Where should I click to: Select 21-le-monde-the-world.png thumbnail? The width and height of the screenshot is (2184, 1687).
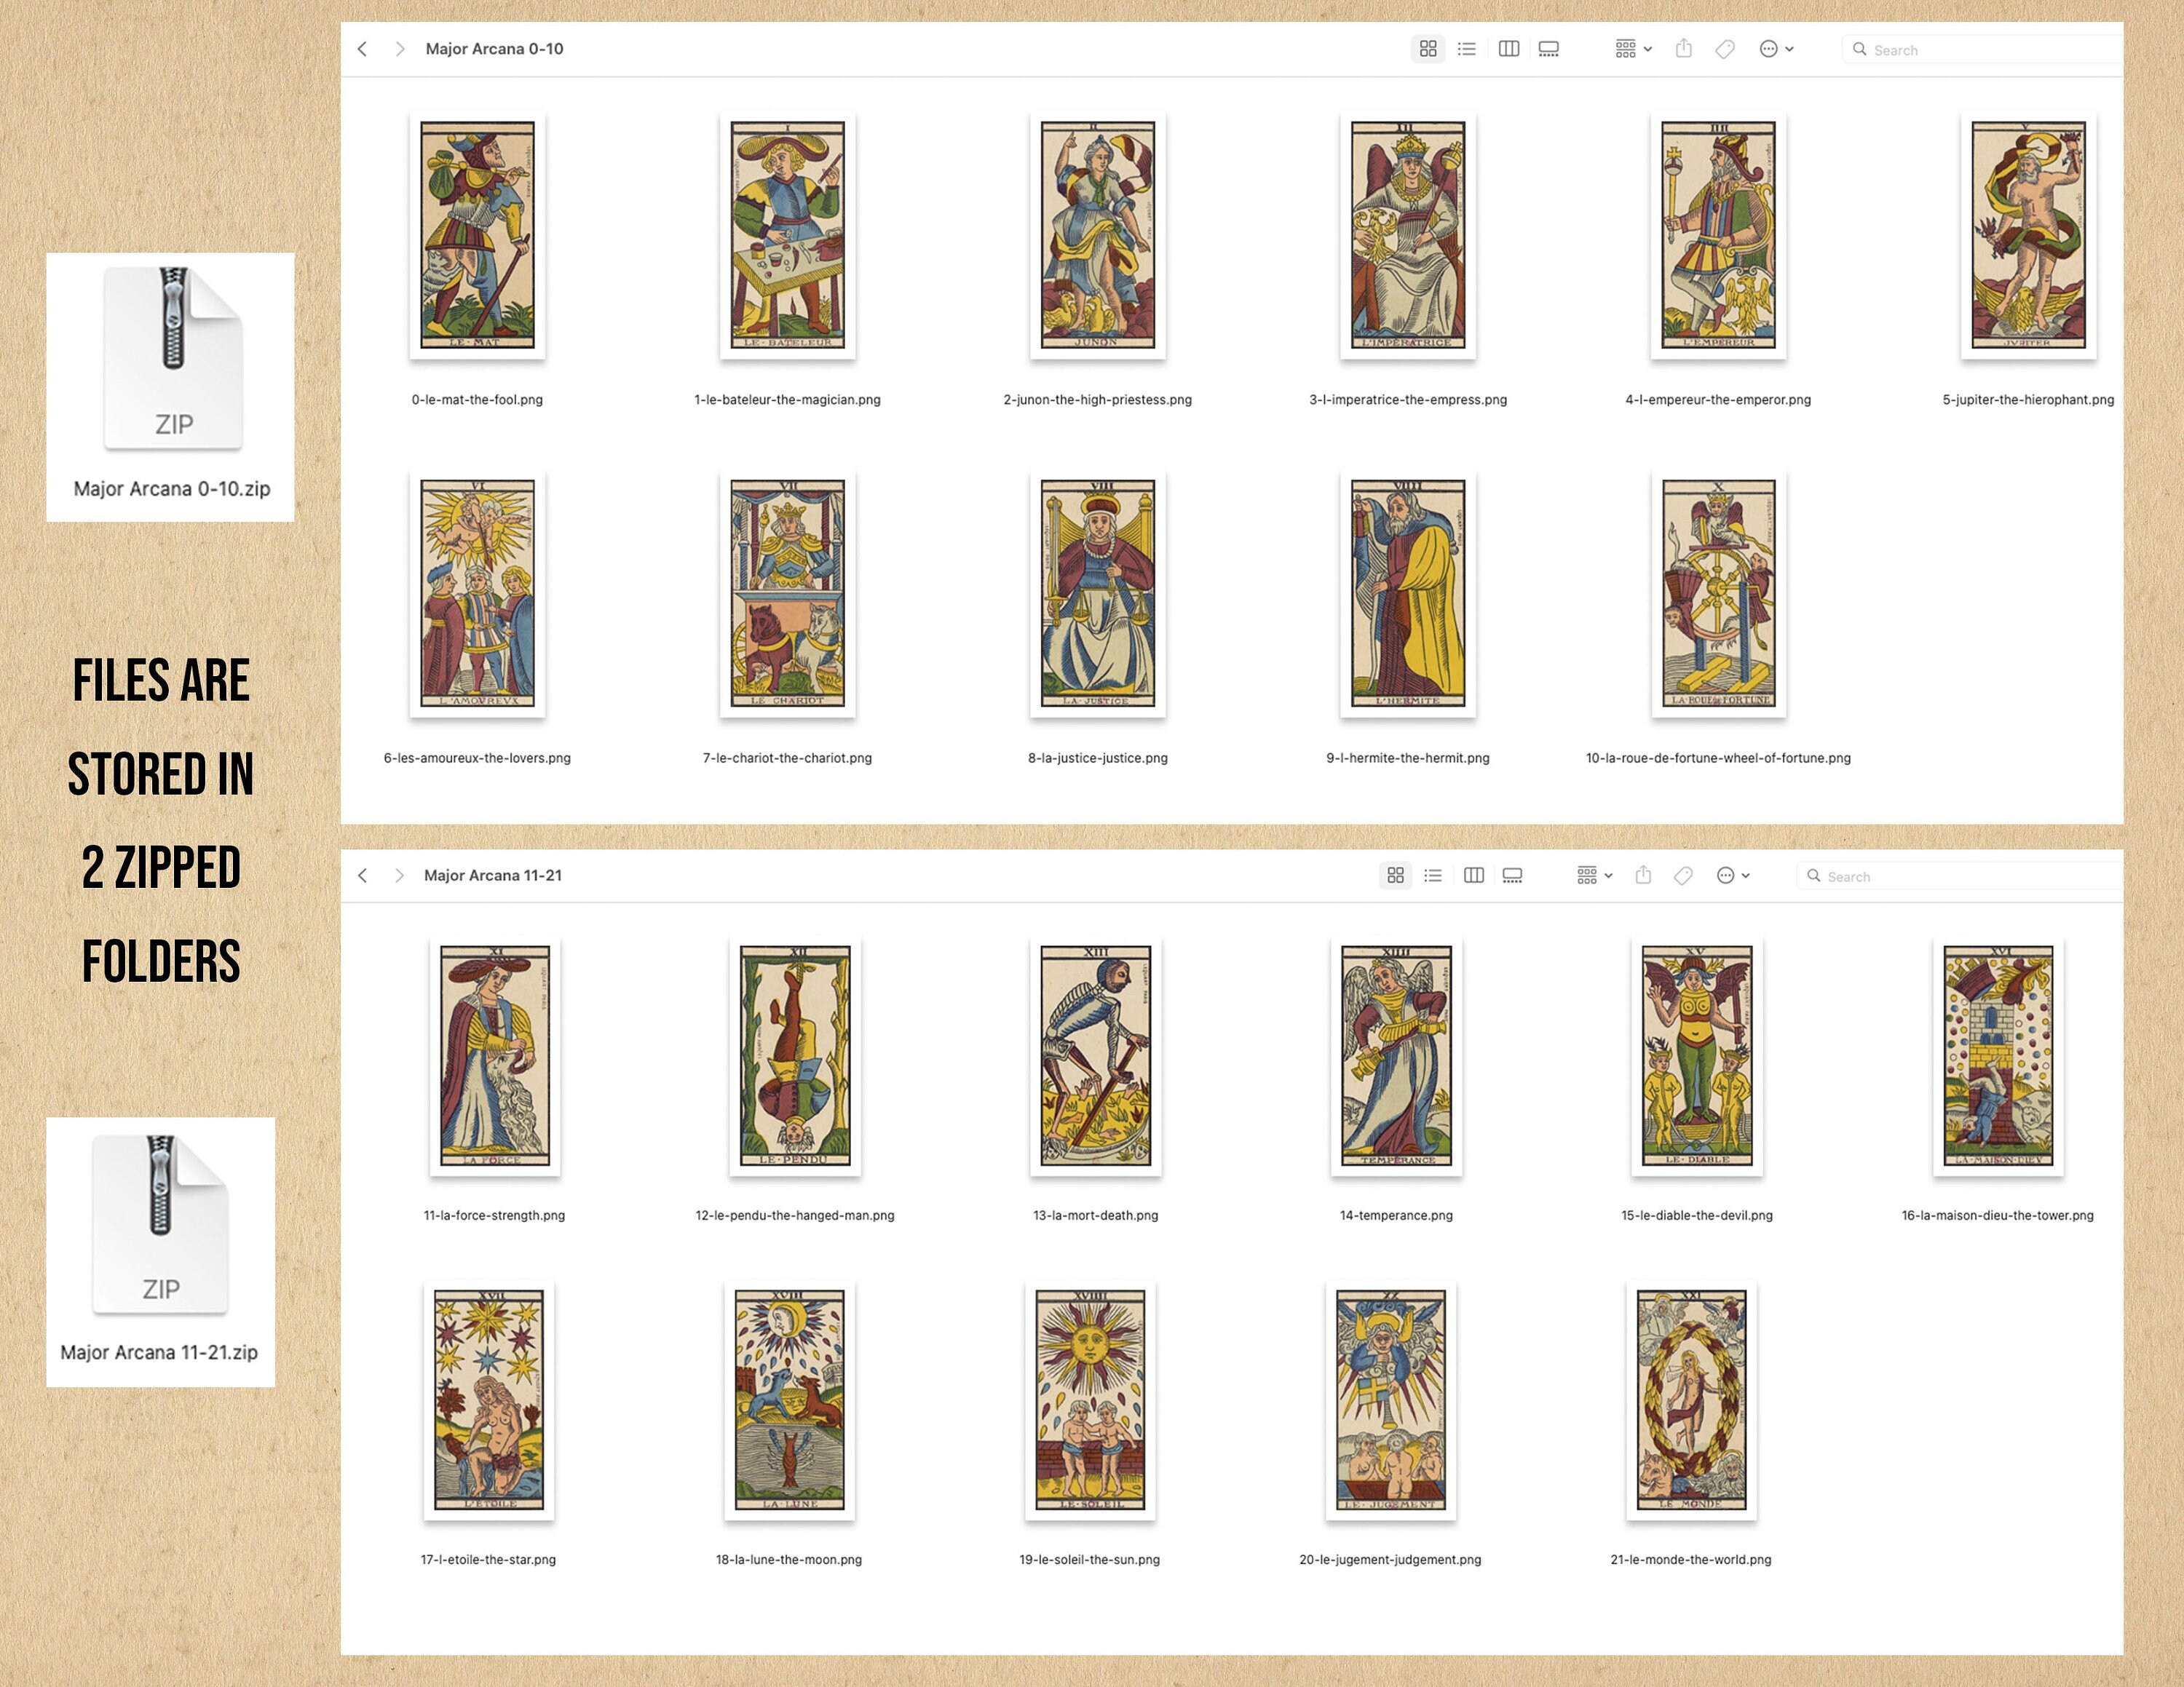click(1691, 1400)
